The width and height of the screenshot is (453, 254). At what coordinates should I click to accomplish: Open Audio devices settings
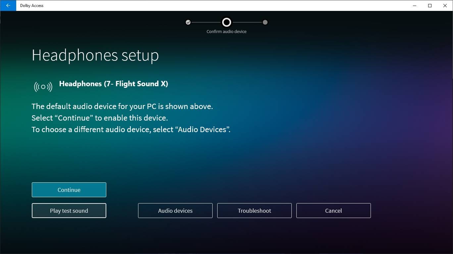pyautogui.click(x=175, y=211)
